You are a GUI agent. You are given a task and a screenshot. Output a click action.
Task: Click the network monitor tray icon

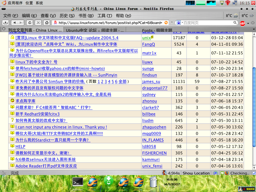pos(235,3)
